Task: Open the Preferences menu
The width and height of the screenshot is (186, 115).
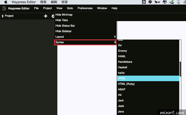Action: click(85, 8)
